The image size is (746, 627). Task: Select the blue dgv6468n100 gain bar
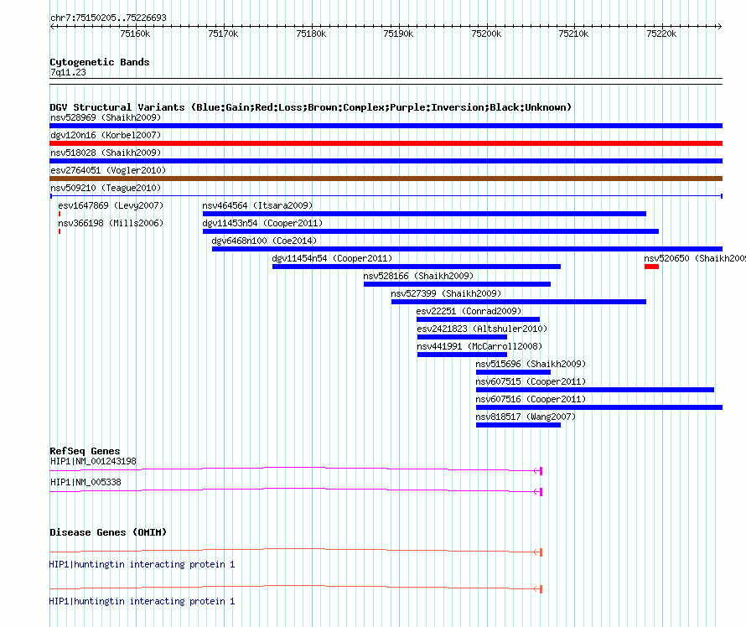pyautogui.click(x=467, y=249)
